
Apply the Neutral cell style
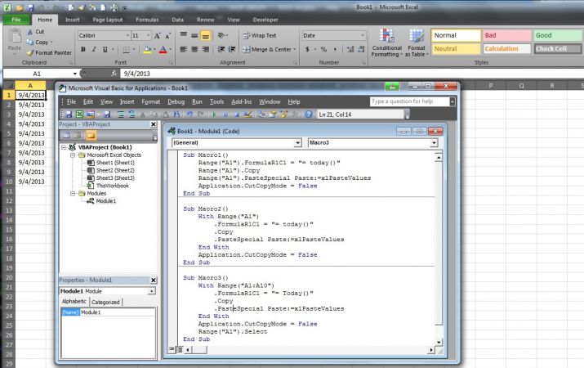click(457, 49)
